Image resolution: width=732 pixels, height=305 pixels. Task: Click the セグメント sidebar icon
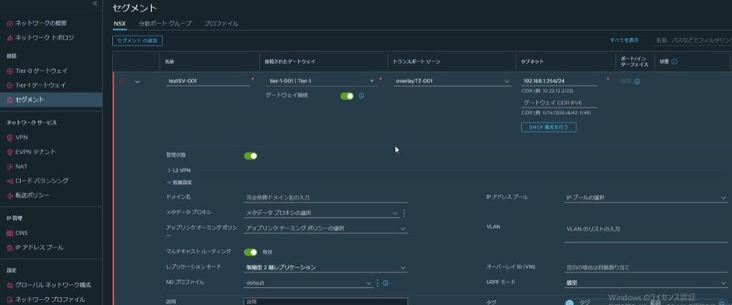pos(10,99)
